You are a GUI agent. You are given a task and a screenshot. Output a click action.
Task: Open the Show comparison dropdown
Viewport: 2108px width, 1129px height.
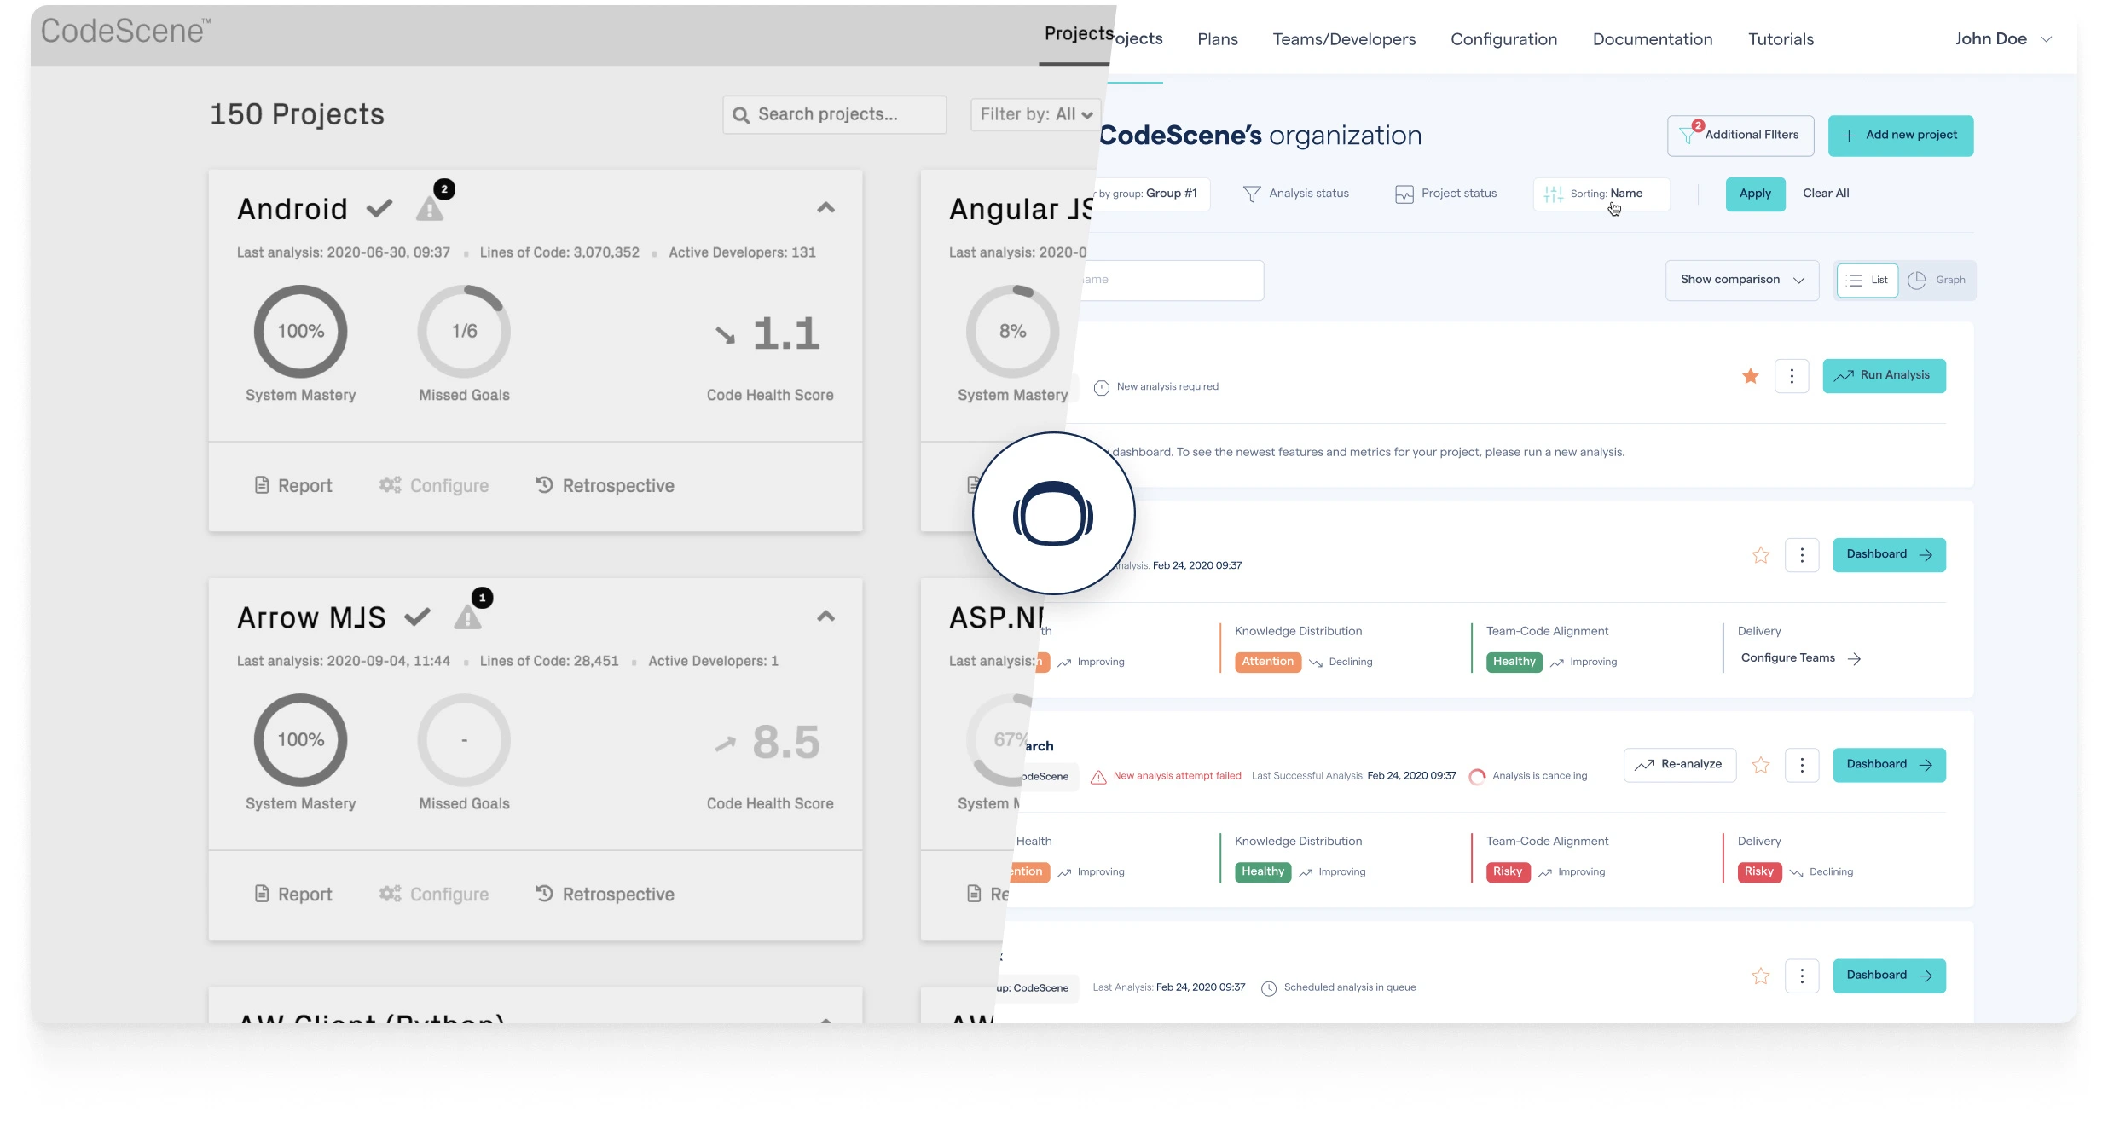[1741, 280]
